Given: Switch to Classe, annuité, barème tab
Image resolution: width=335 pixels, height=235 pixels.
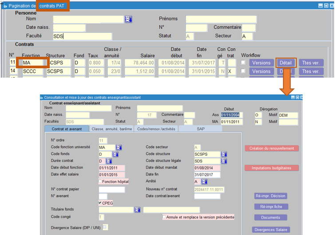Looking at the screenshot, I should 111,129.
